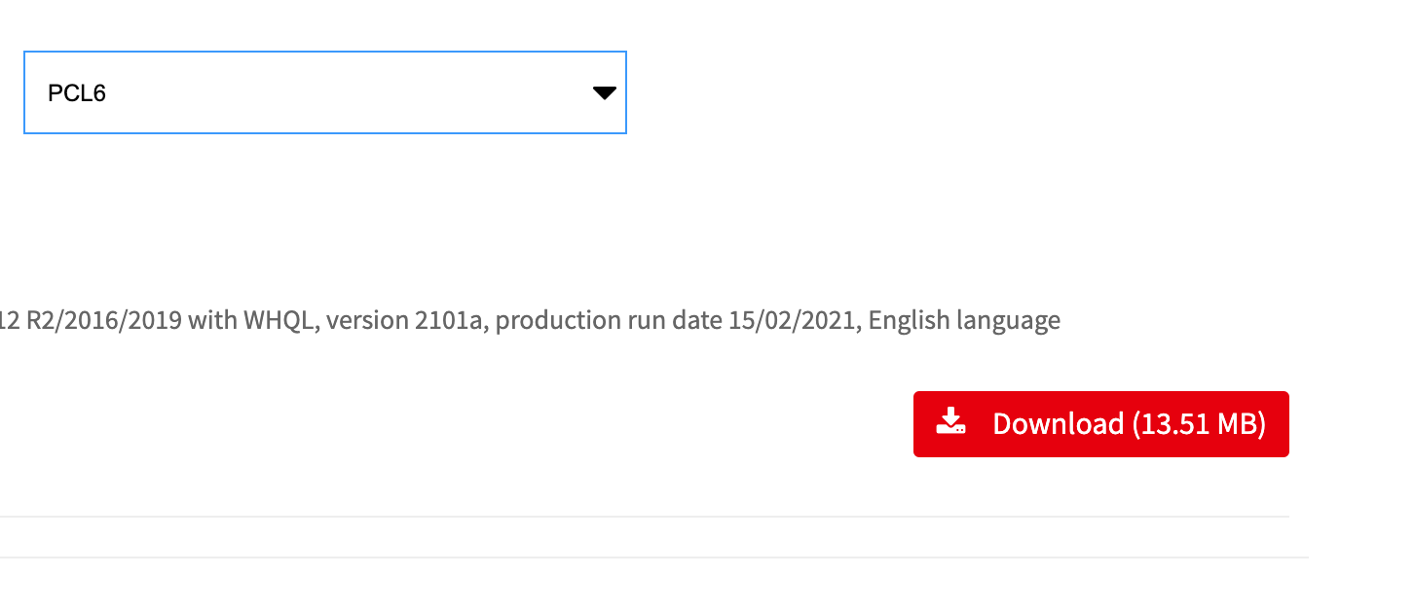Click the empty middle of the select box
The width and height of the screenshot is (1414, 611).
[x=341, y=93]
